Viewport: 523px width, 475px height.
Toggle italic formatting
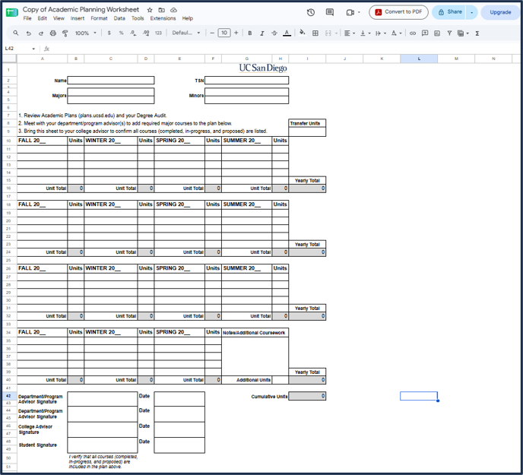[262, 33]
